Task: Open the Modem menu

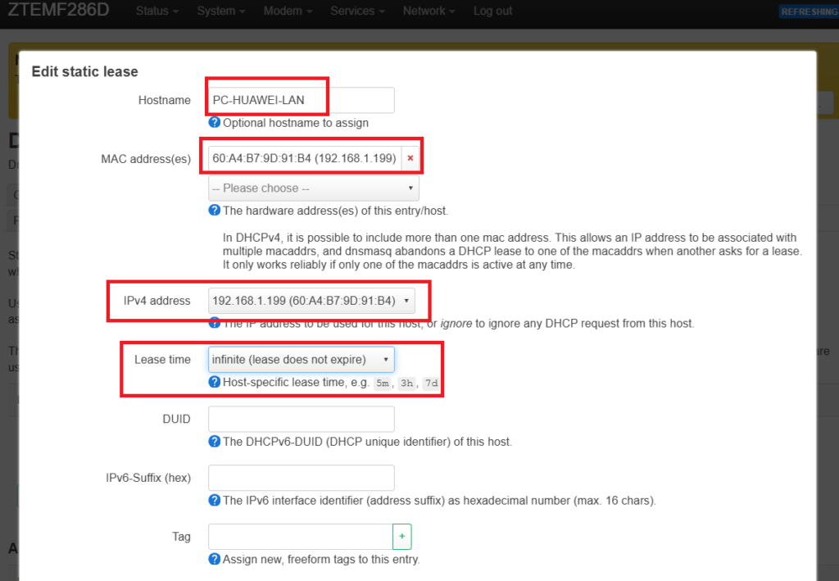Action: coord(288,11)
